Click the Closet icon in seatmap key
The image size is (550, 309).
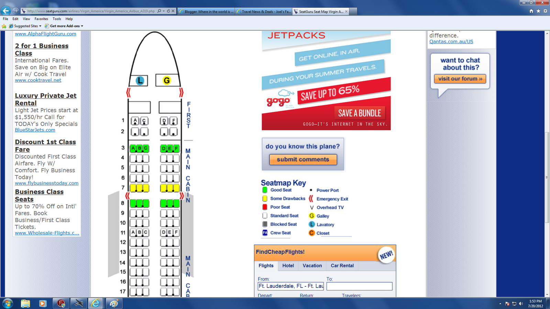[312, 233]
